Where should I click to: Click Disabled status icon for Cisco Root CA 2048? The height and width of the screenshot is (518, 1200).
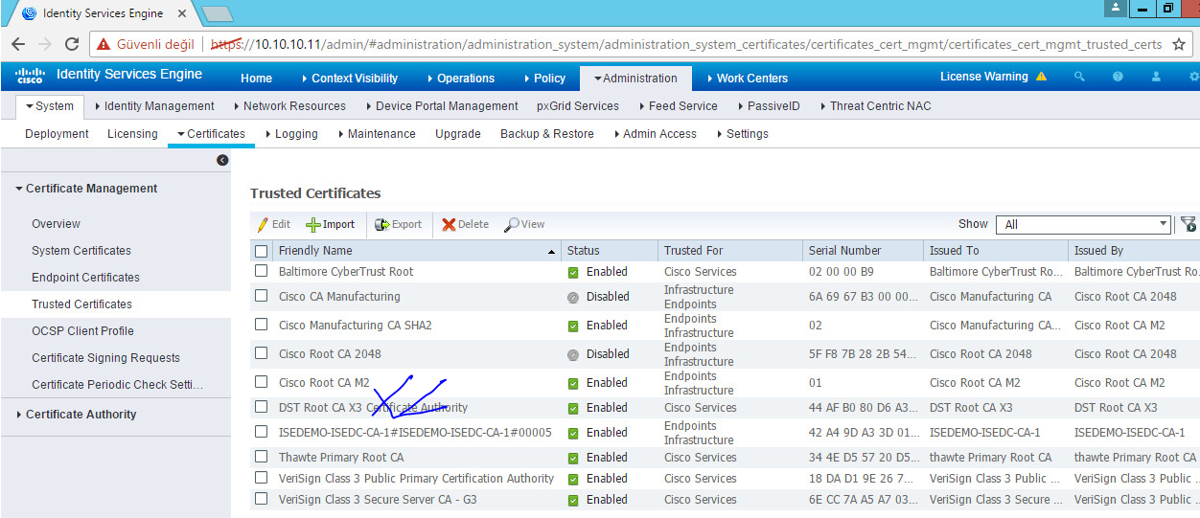[x=573, y=354]
